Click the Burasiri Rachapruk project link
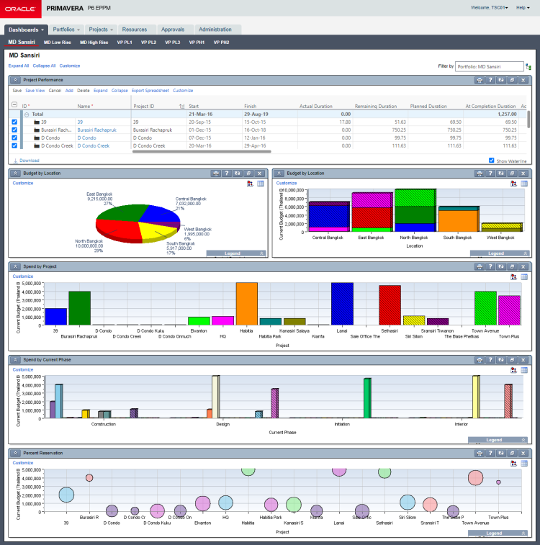The width and height of the screenshot is (540, 545). pos(95,130)
